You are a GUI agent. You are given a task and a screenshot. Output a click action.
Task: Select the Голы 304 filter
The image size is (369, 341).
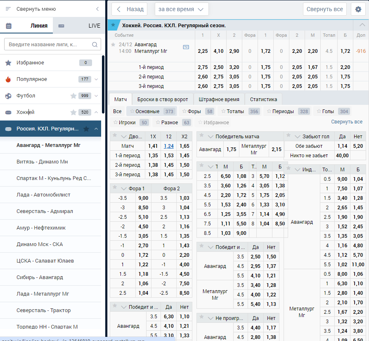[x=333, y=111]
